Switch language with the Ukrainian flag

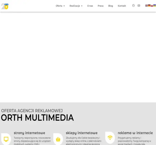click(154, 5)
